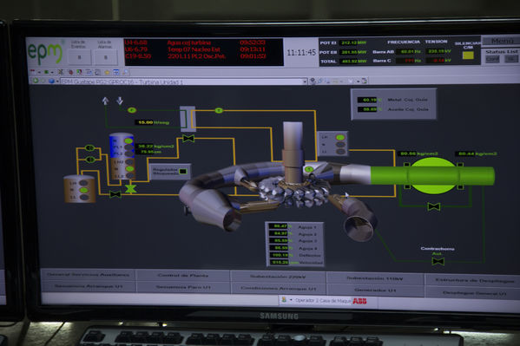Image resolution: width=520 pixels, height=346 pixels.
Task: Select the down arrow symbol above the flow line
Action: [x=120, y=101]
